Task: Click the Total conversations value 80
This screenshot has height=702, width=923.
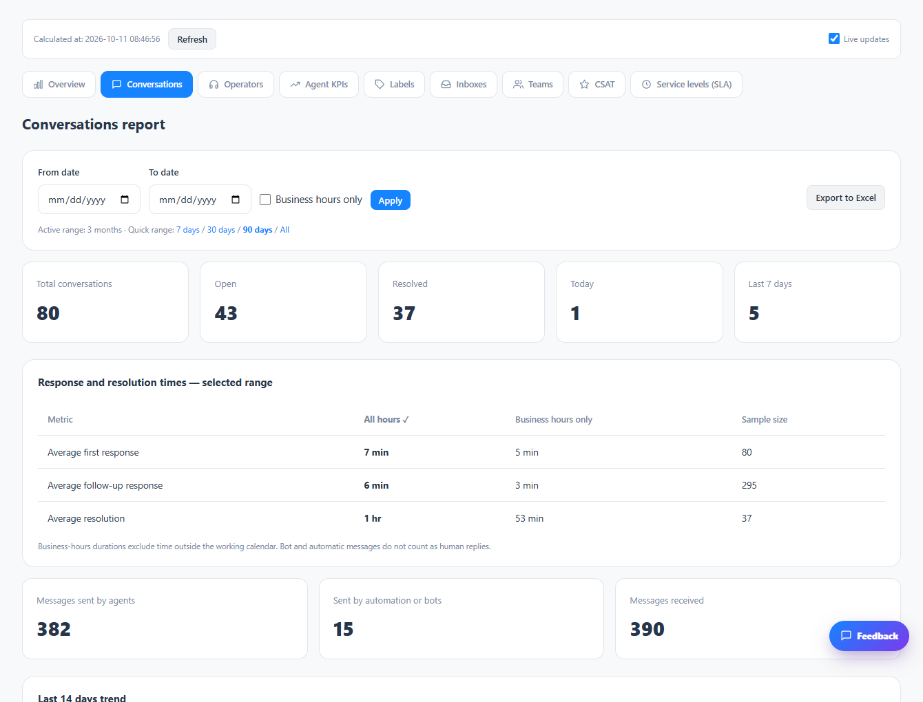Action: pyautogui.click(x=48, y=313)
